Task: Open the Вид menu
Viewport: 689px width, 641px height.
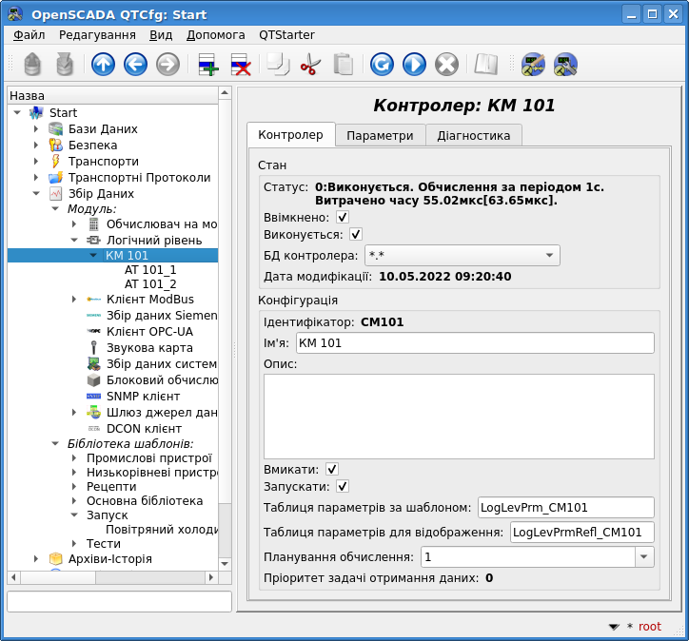Action: 161,34
